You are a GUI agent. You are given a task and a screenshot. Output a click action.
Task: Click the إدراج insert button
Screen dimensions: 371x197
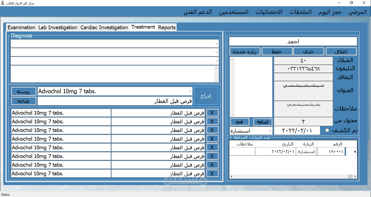(206, 96)
